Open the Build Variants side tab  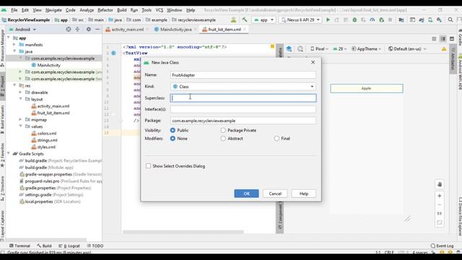coord(2,118)
